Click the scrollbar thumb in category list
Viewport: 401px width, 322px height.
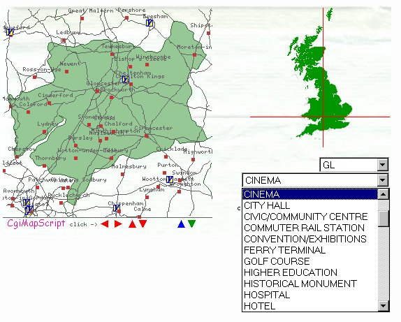click(384, 219)
